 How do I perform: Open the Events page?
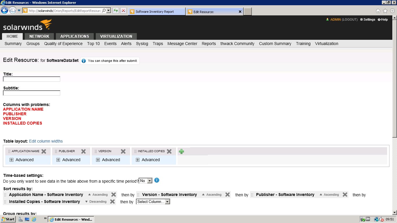(x=110, y=44)
